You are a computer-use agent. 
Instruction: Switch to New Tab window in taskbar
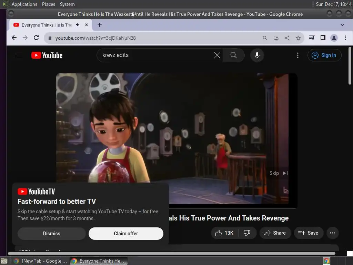tap(41, 261)
